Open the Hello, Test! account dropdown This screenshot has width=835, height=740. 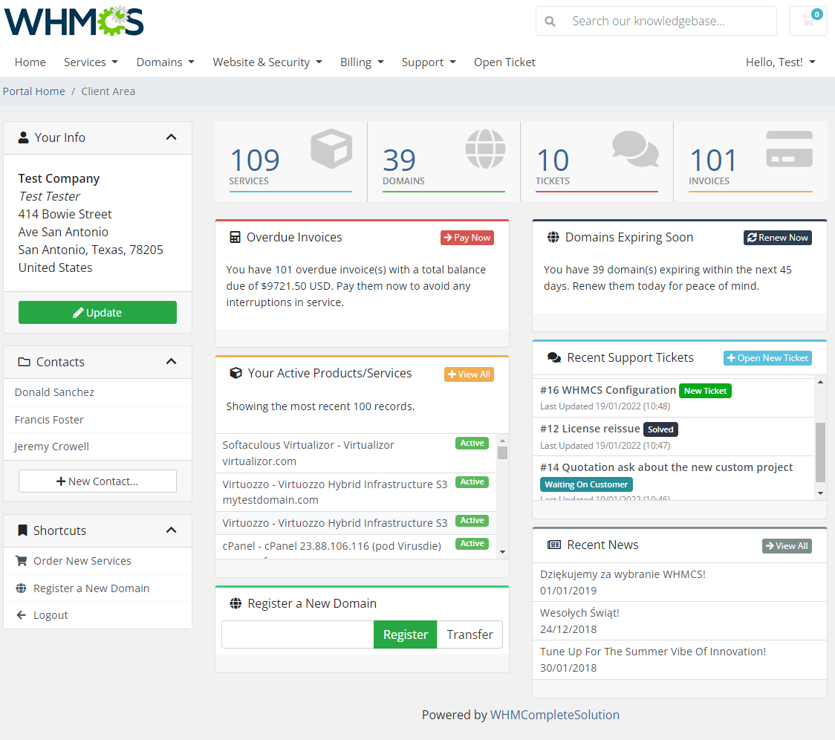pyautogui.click(x=781, y=62)
